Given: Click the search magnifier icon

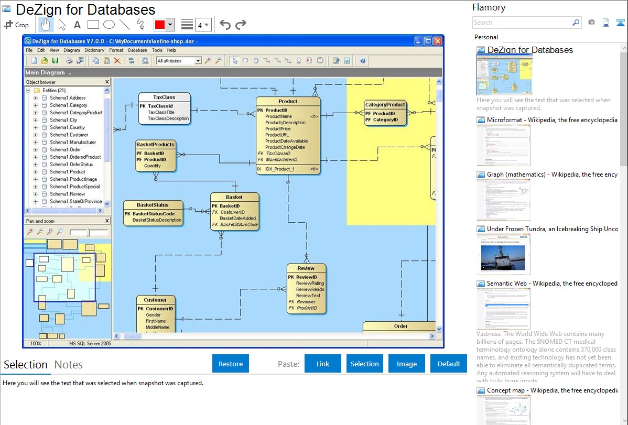Looking at the screenshot, I should coord(576,23).
